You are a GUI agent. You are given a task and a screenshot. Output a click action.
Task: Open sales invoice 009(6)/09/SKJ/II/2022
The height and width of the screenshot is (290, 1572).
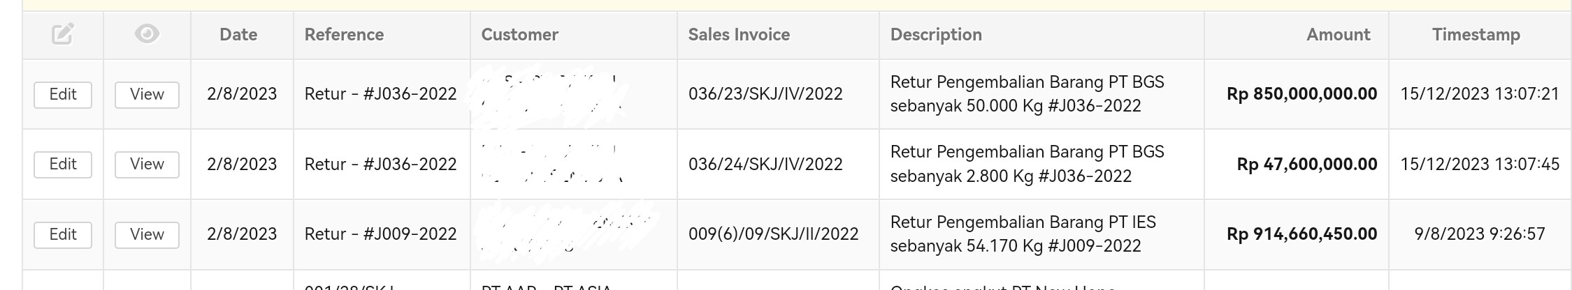[773, 234]
